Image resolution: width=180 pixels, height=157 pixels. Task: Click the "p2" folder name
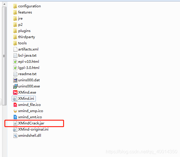tap(20, 25)
